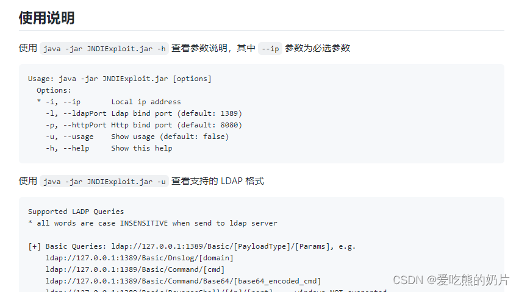
Task: Click the --httpPort option line
Action: (x=144, y=125)
